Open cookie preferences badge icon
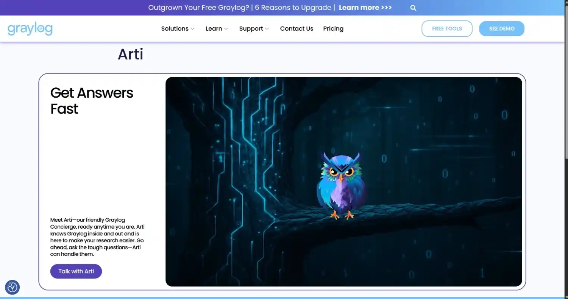The height and width of the screenshot is (299, 568). pyautogui.click(x=12, y=287)
